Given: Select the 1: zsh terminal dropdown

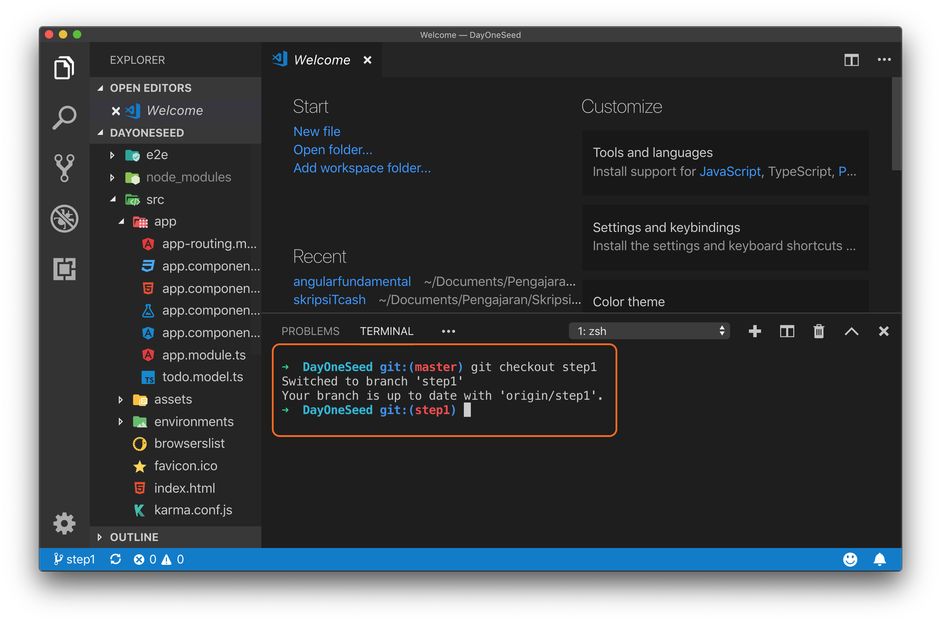Looking at the screenshot, I should [649, 331].
